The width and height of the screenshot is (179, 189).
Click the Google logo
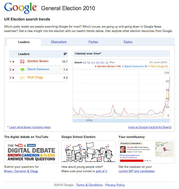(21, 9)
